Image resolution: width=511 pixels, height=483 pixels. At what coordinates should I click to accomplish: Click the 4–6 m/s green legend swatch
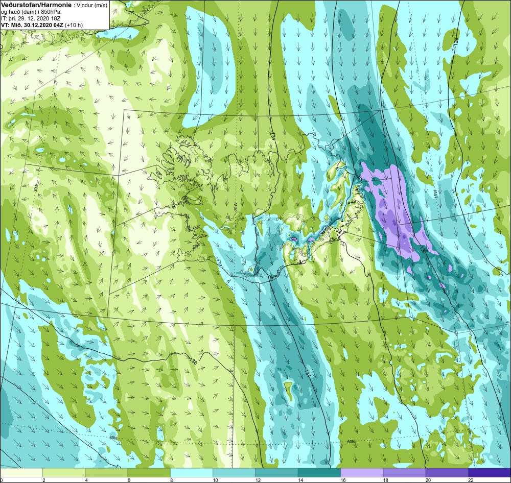point(106,472)
